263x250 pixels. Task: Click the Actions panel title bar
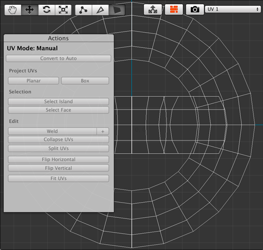tap(59, 38)
